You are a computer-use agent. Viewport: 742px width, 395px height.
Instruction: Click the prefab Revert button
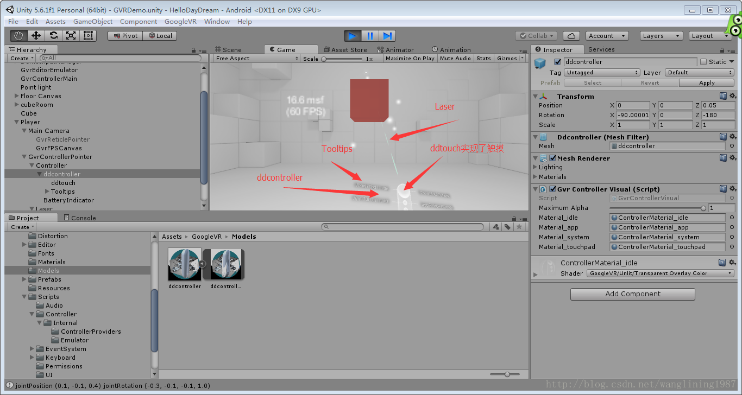tap(650, 83)
